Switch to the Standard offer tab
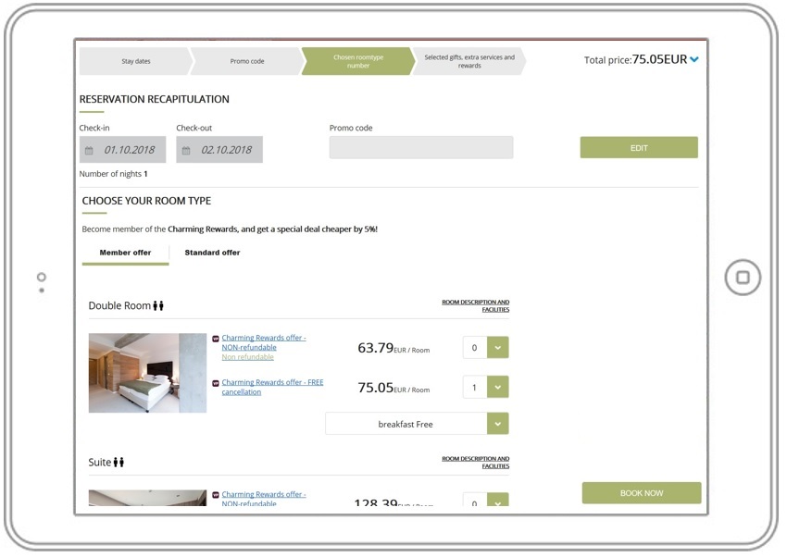The height and width of the screenshot is (557, 787). pyautogui.click(x=212, y=253)
